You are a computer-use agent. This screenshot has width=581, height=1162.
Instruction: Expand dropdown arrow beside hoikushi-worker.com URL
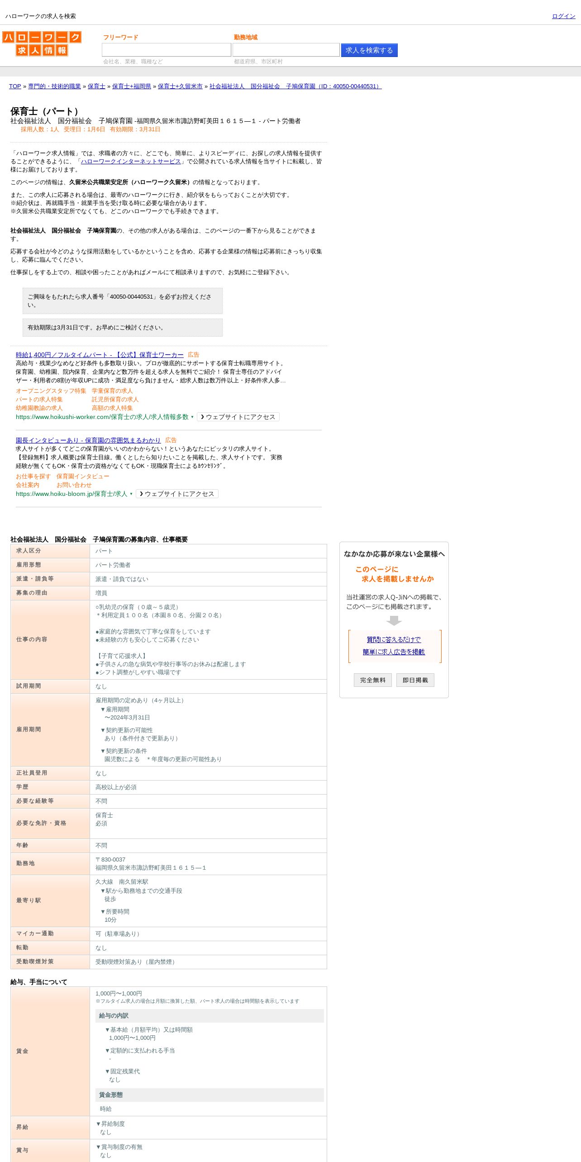pyautogui.click(x=192, y=417)
